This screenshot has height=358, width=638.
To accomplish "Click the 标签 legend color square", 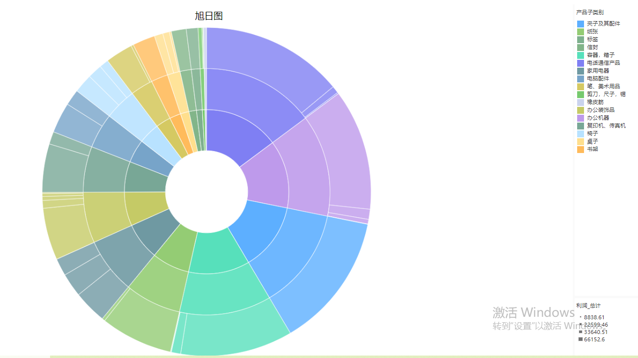I will 581,39.
